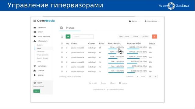Image resolution: width=195 pixels, height=109 pixels.
Task: Open the page size dropdown
Action: pos(153,77)
